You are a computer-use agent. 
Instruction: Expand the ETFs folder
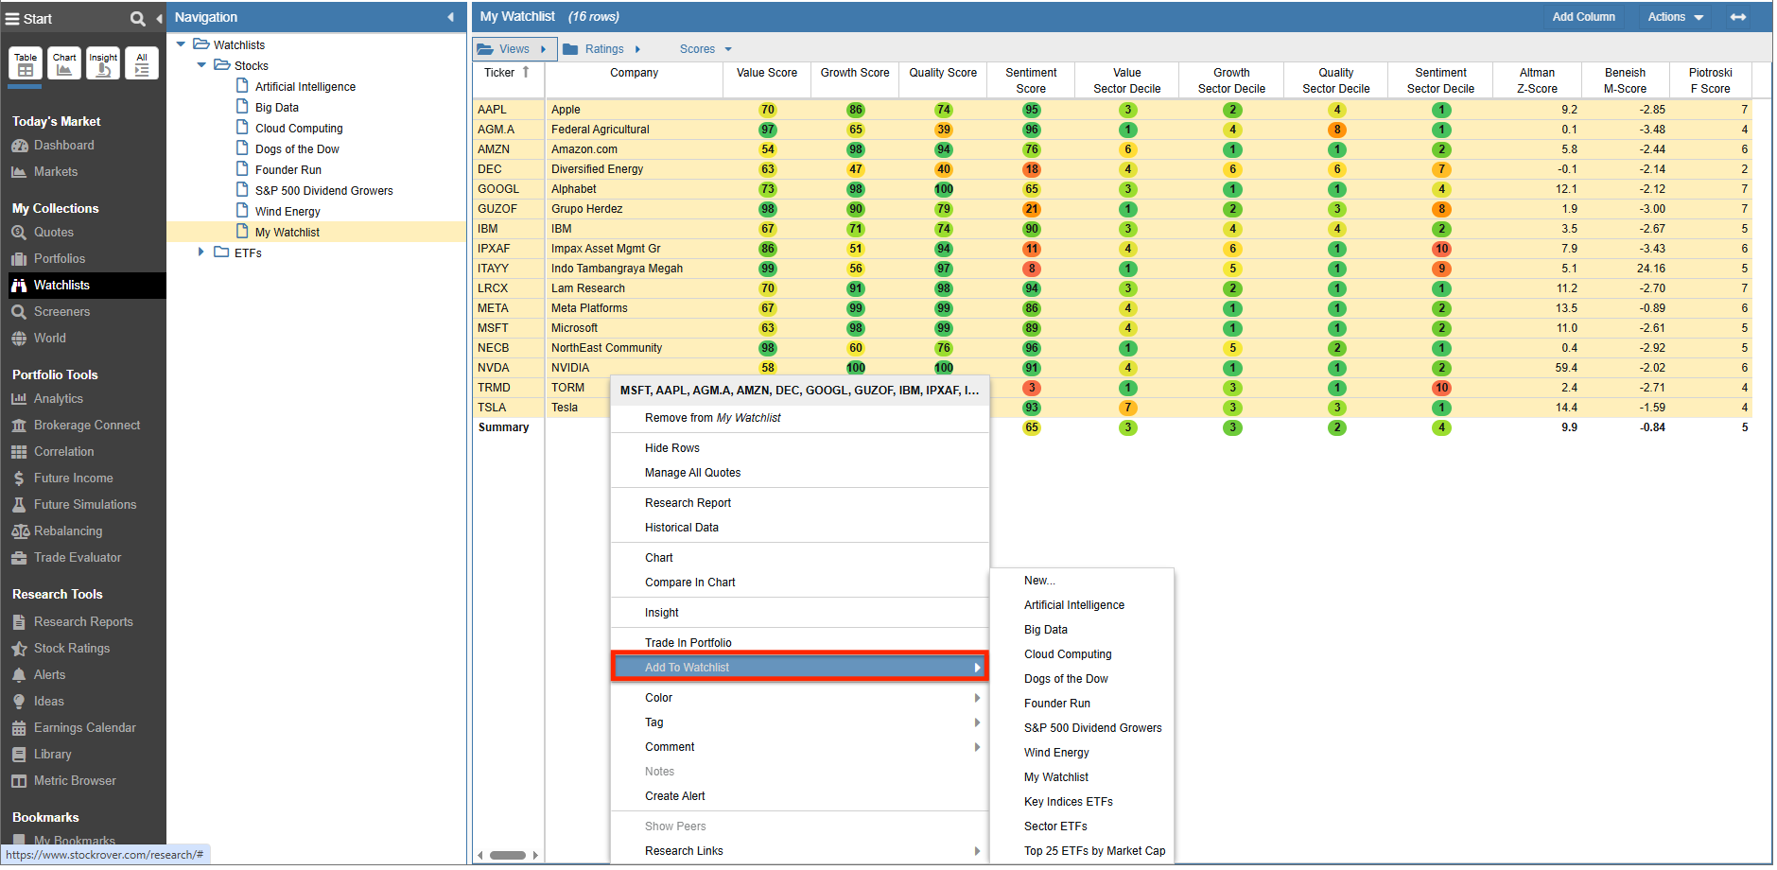[201, 252]
